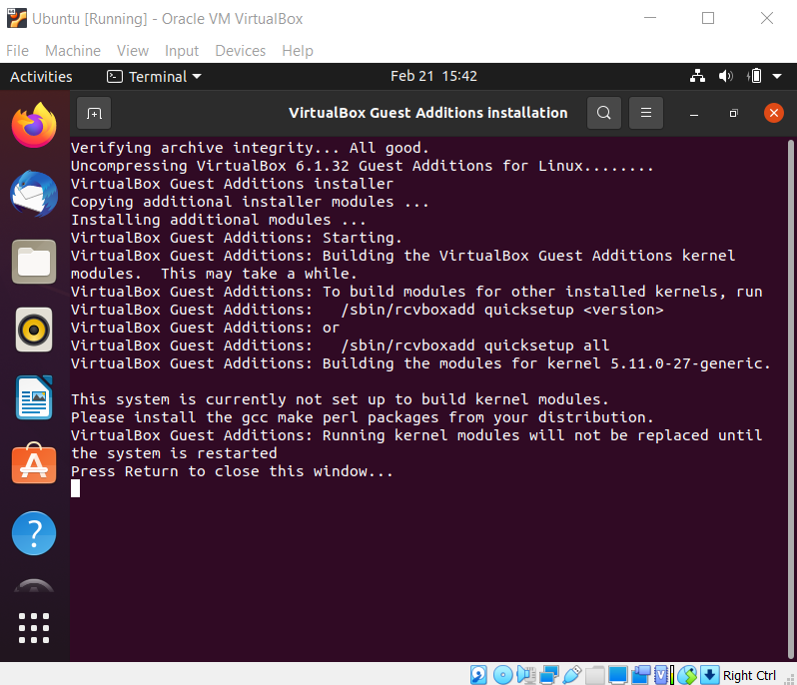Expand the system menu arrow

777,76
